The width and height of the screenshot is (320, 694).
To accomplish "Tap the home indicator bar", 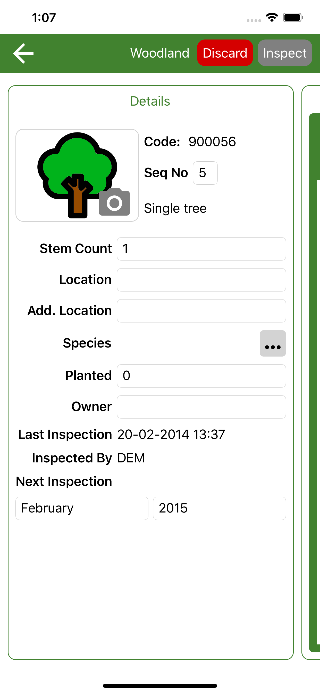I will pyautogui.click(x=160, y=686).
